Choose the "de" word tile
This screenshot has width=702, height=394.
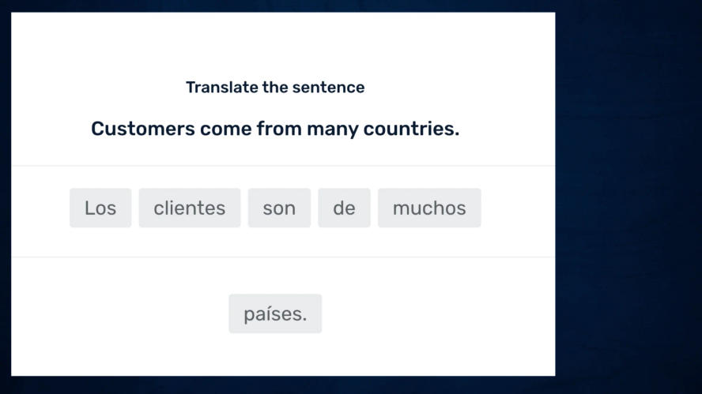coord(344,208)
